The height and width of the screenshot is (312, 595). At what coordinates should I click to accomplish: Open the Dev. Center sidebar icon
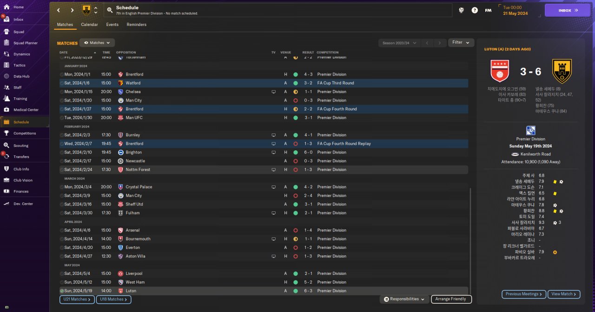[x=7, y=204]
